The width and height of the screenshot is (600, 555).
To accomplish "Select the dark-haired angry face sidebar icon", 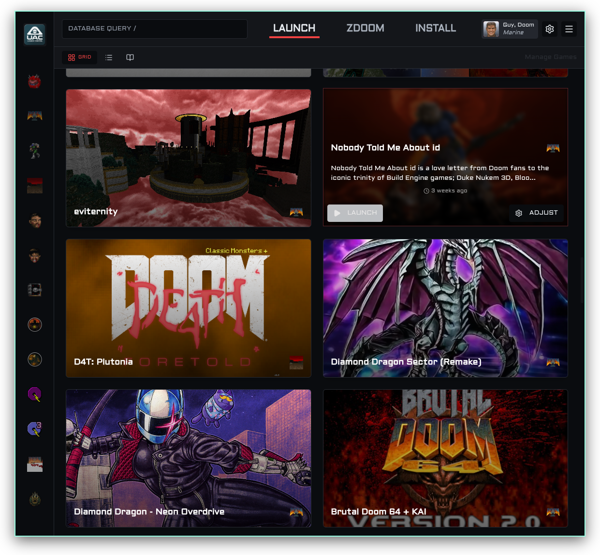I will click(x=34, y=255).
